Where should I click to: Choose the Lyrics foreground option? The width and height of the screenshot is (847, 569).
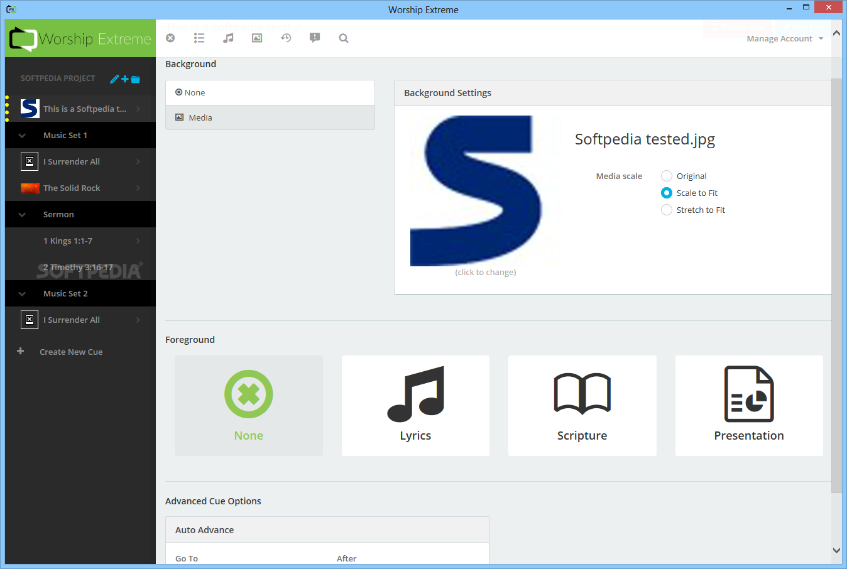coord(415,406)
